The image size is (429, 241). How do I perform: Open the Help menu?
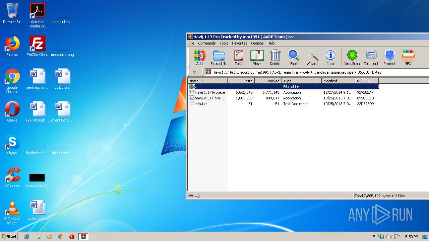point(271,43)
